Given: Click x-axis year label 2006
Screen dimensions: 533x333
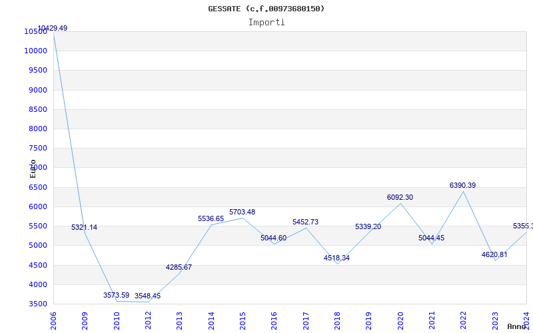Looking at the screenshot, I should pyautogui.click(x=53, y=321).
